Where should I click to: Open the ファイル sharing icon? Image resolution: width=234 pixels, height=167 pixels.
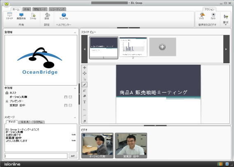point(33,16)
